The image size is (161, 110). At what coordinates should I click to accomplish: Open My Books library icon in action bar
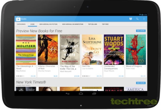click(130, 19)
